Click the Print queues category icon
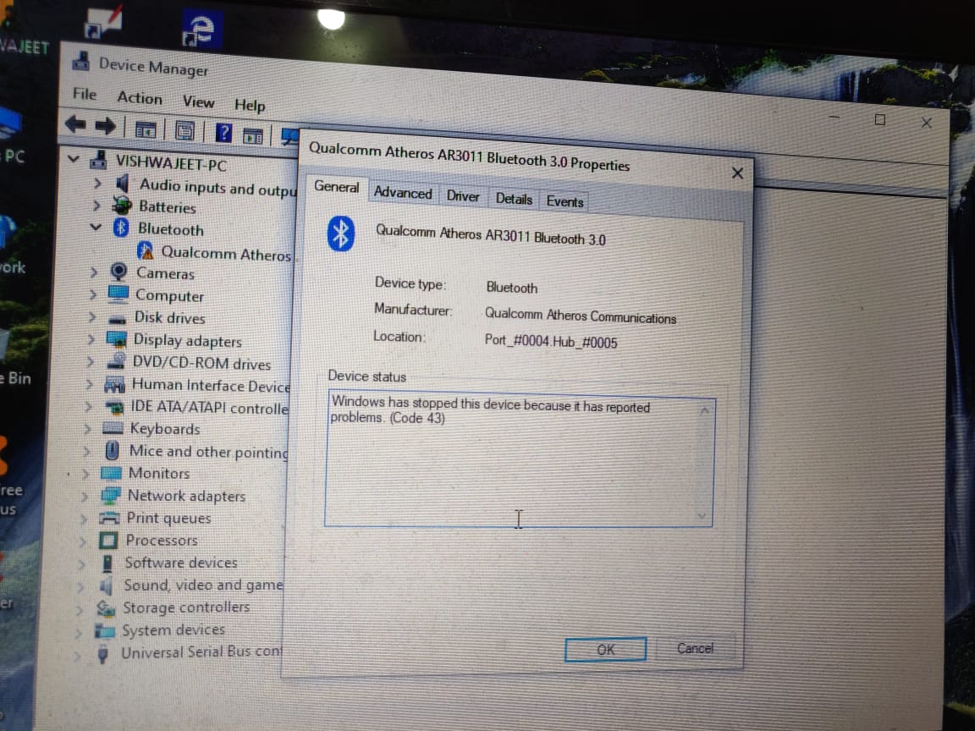975x731 pixels. point(109,517)
